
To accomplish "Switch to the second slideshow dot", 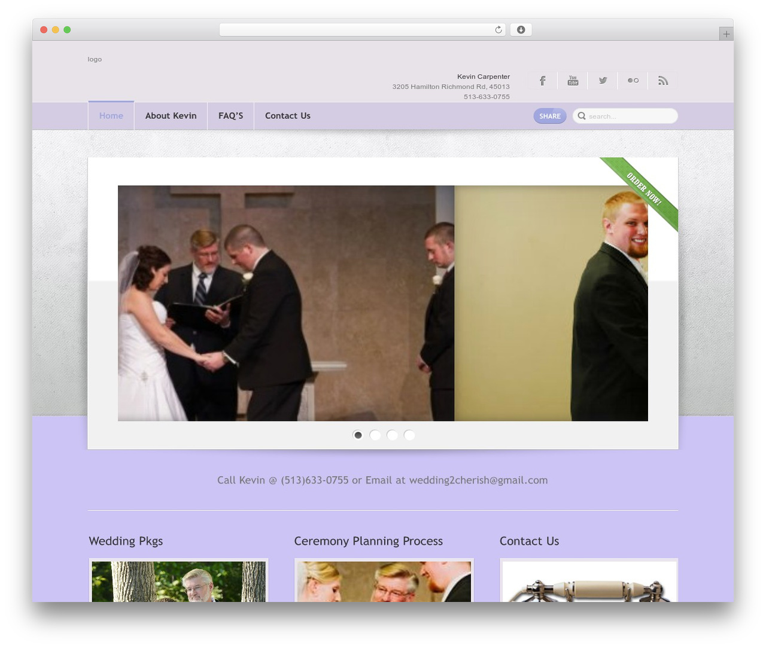I will pos(375,435).
